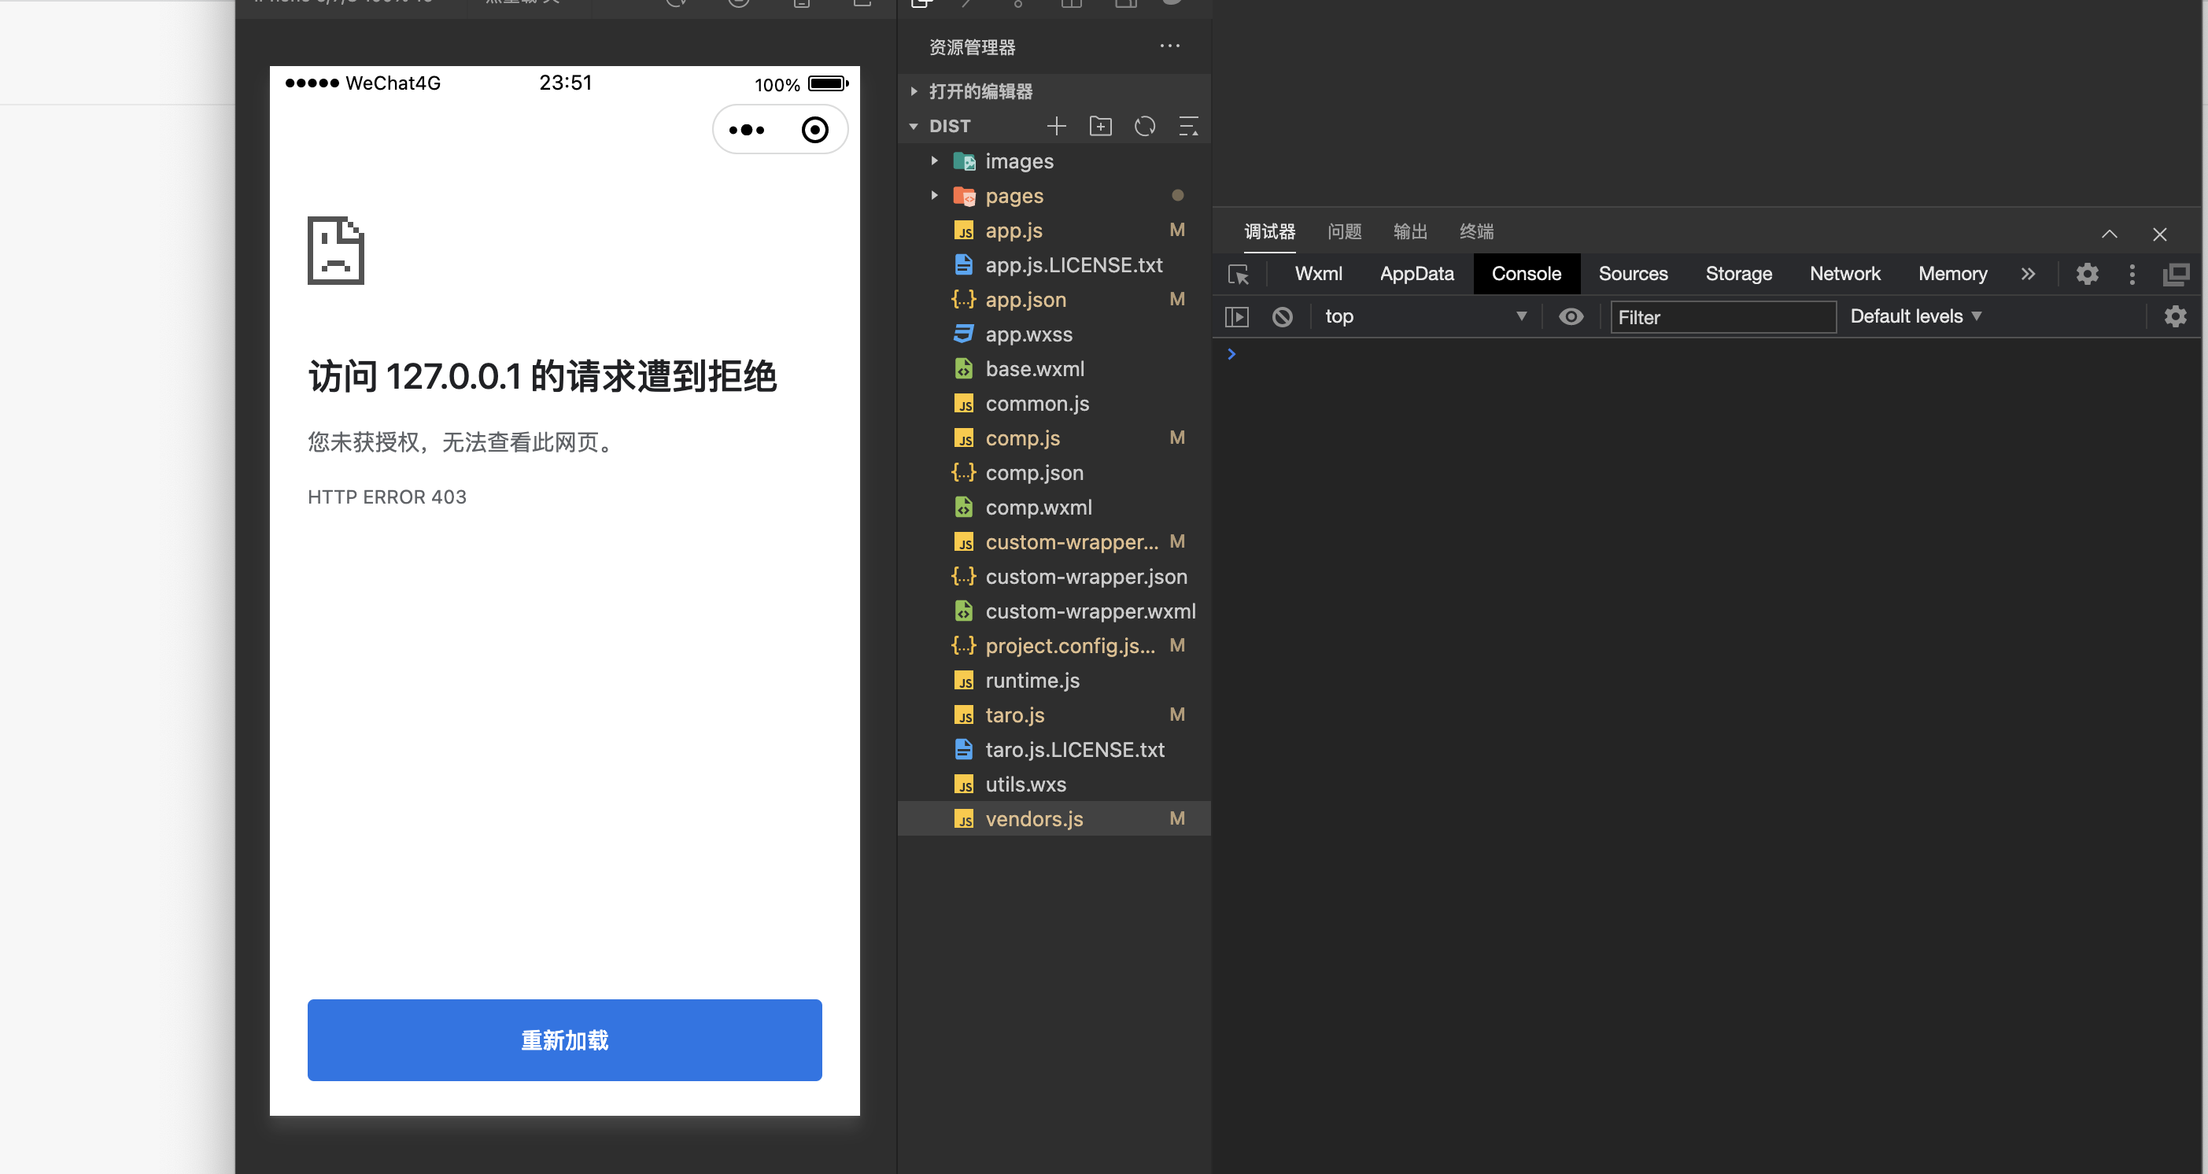Open app.js.LICENSE.txt file
The height and width of the screenshot is (1174, 2208).
tap(1054, 265)
